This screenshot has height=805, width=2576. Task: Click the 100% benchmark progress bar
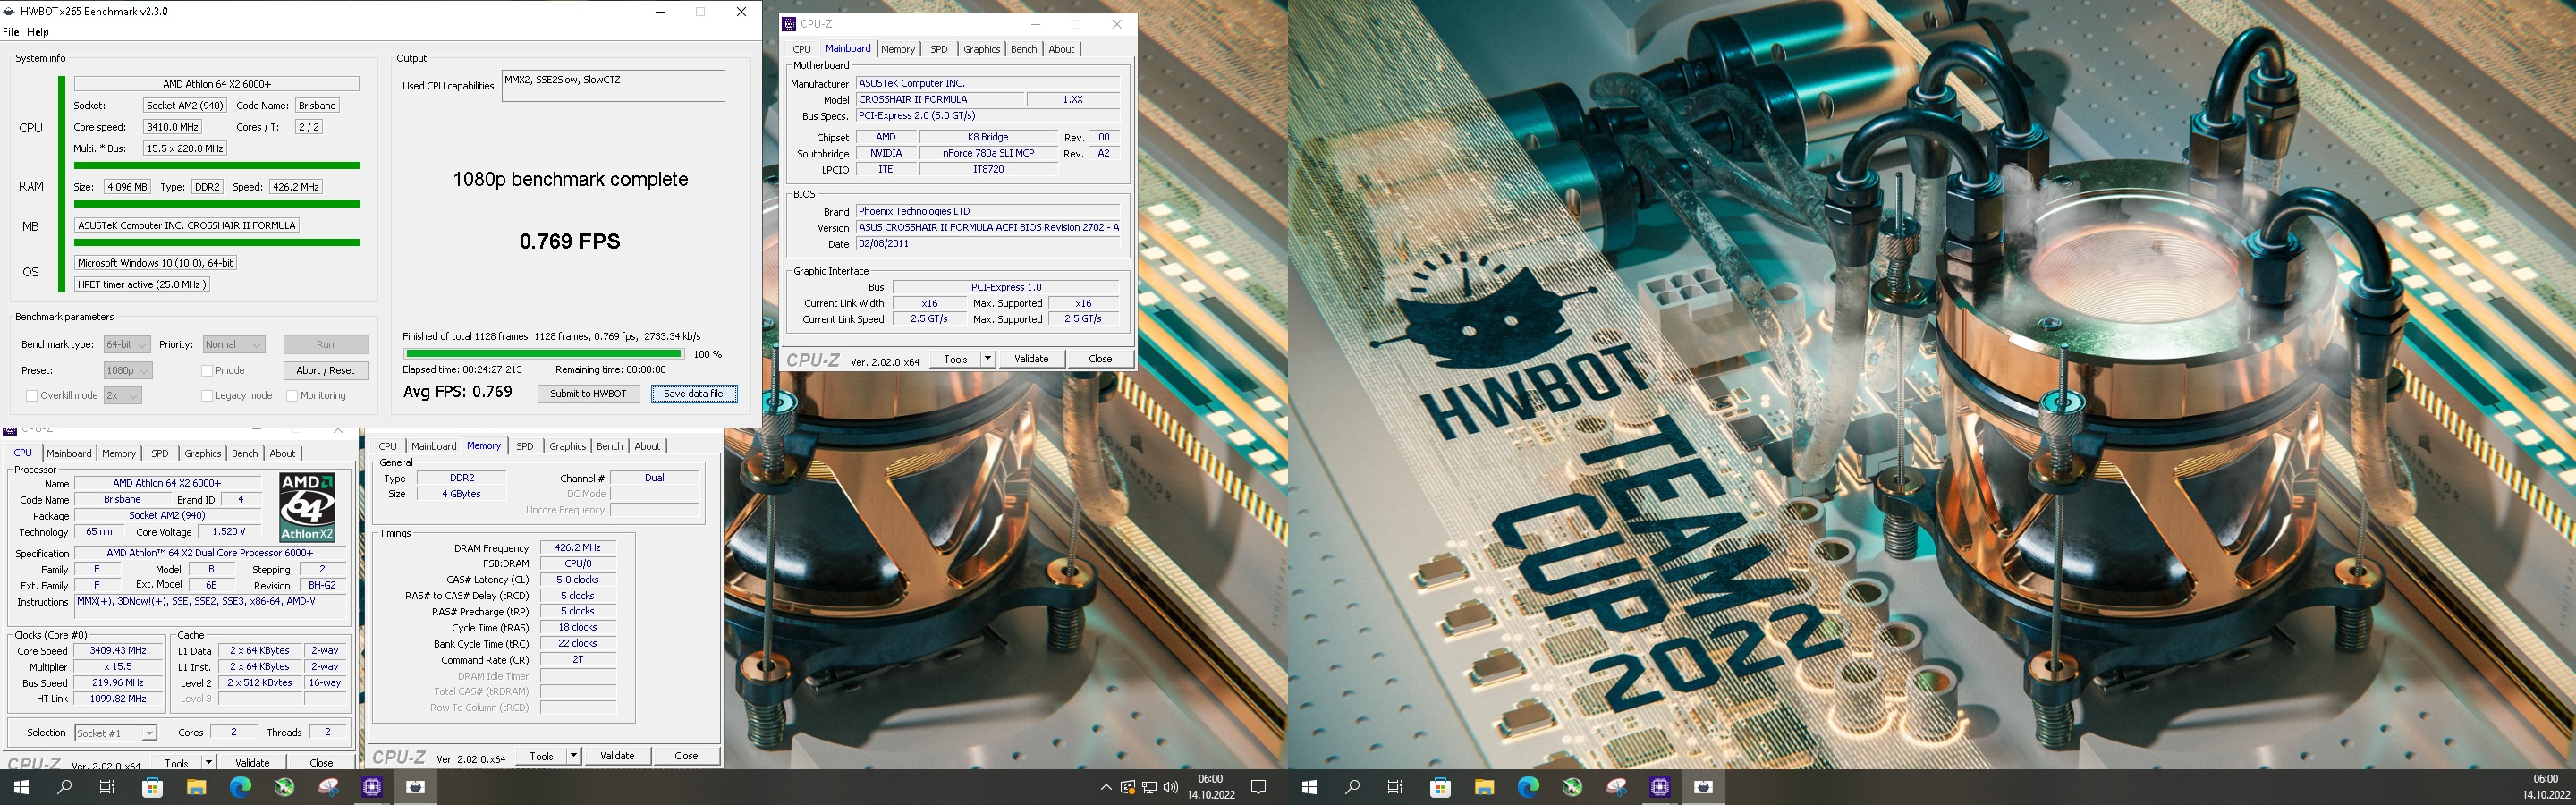544,353
